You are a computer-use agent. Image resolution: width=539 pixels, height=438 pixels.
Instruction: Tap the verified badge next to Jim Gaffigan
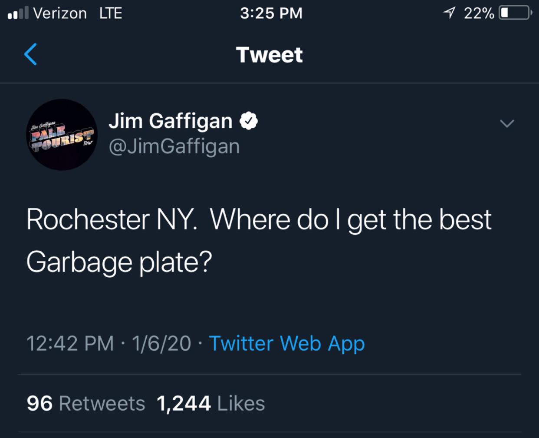pyautogui.click(x=249, y=121)
